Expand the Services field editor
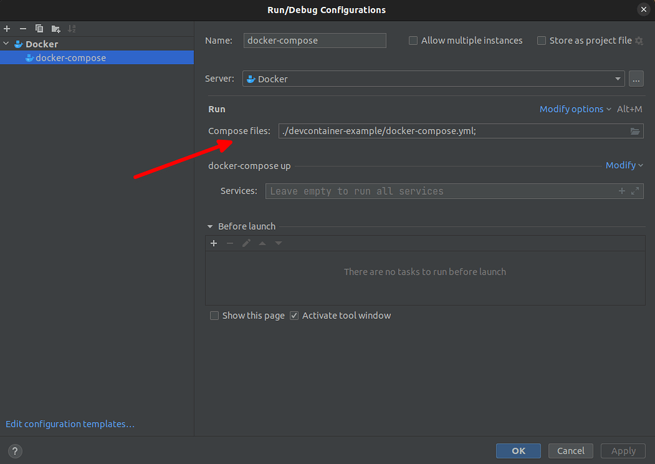The width and height of the screenshot is (655, 464). point(635,191)
